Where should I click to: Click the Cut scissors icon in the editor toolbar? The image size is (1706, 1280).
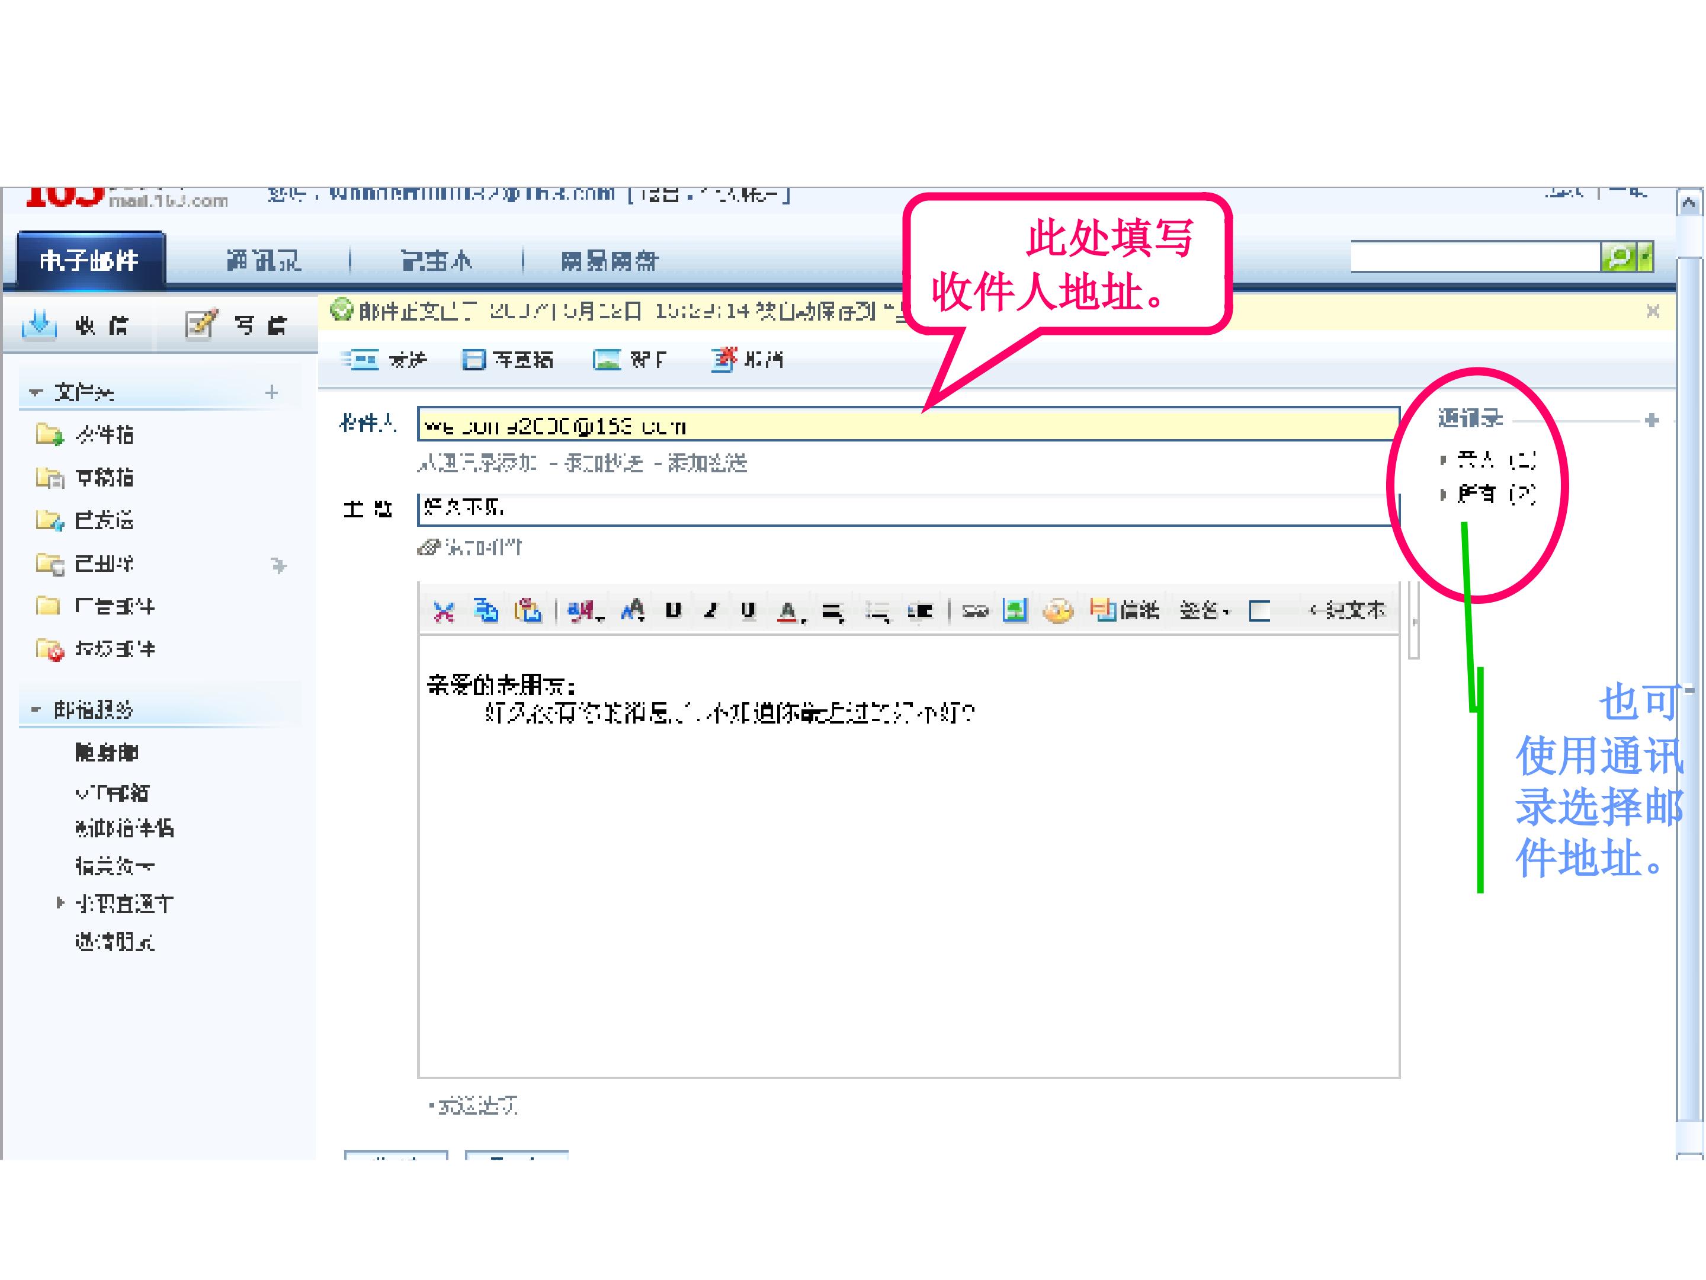[444, 612]
